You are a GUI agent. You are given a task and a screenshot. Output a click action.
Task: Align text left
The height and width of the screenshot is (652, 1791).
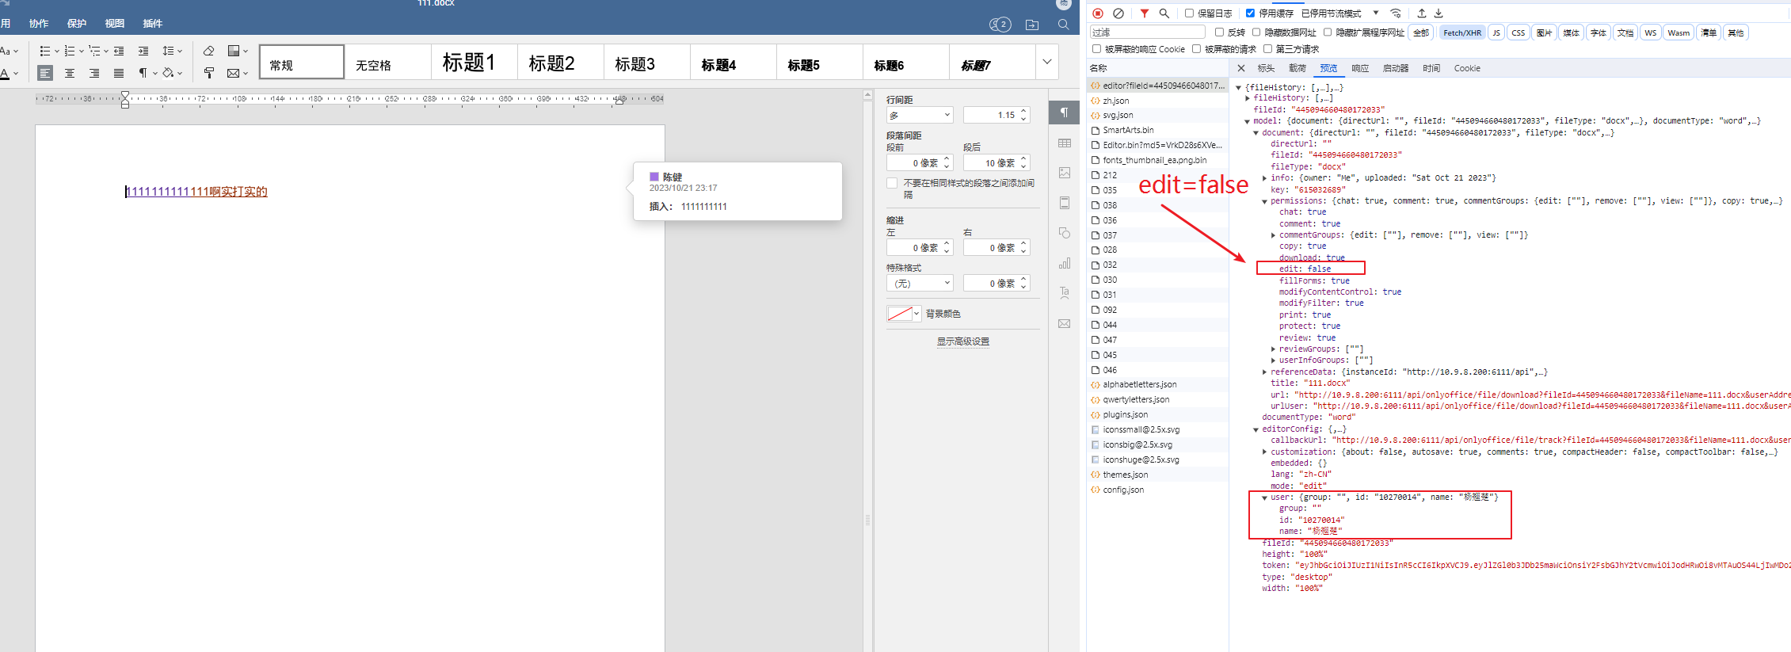[x=45, y=73]
